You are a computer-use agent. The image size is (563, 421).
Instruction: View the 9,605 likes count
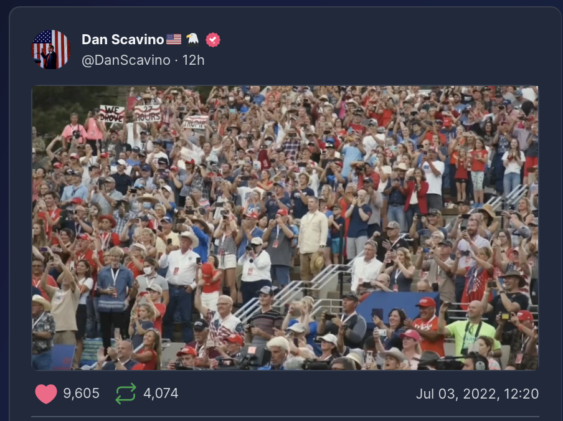point(82,394)
